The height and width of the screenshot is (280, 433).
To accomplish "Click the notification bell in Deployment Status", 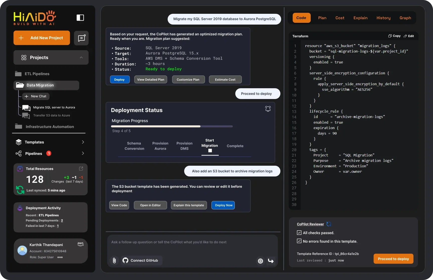I will 268,109.
